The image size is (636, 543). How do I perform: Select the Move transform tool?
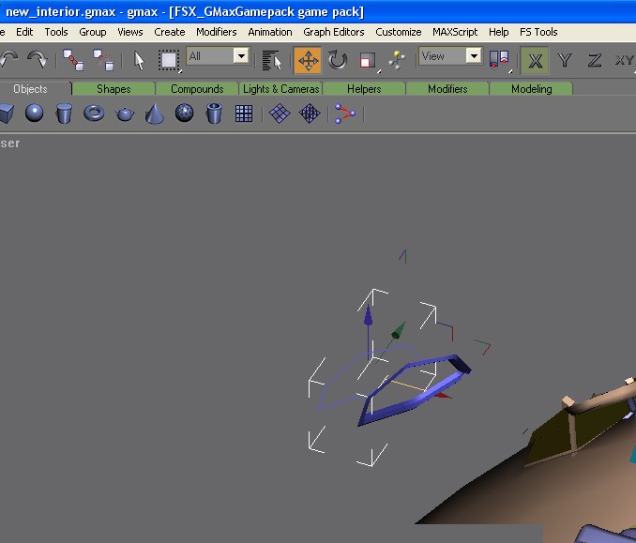pos(308,61)
